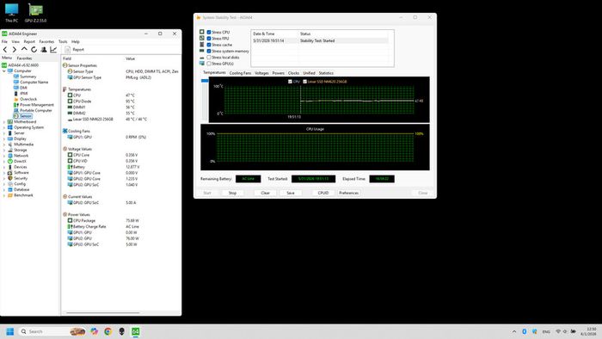Collapse the Computer tree node

click(x=4, y=71)
